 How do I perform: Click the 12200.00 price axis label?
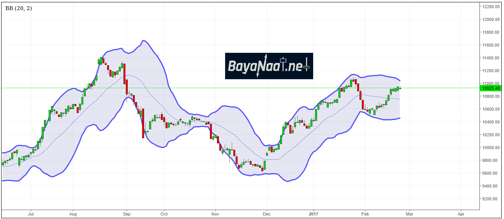click(490, 7)
